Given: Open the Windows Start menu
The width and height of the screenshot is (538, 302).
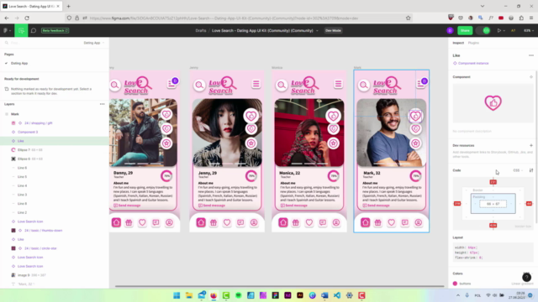Looking at the screenshot, I should [177, 295].
